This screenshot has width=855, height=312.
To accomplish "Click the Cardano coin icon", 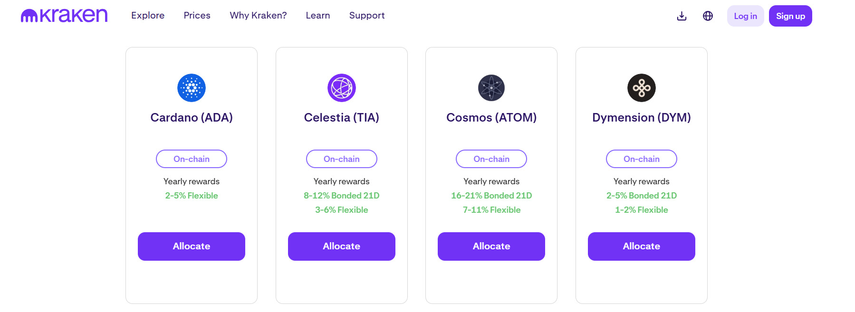I will click(192, 88).
